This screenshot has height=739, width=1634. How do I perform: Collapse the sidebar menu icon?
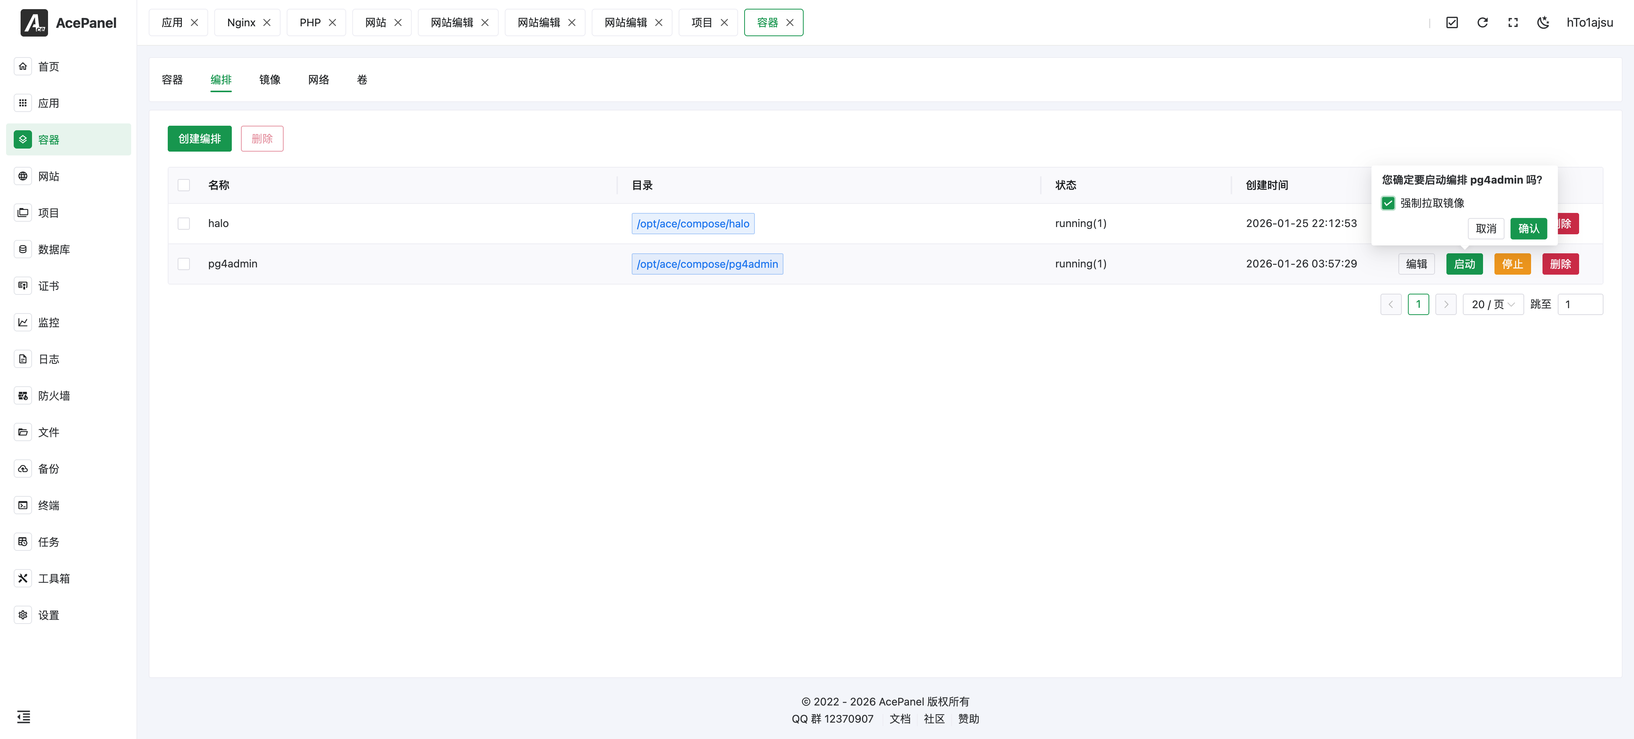click(x=24, y=717)
